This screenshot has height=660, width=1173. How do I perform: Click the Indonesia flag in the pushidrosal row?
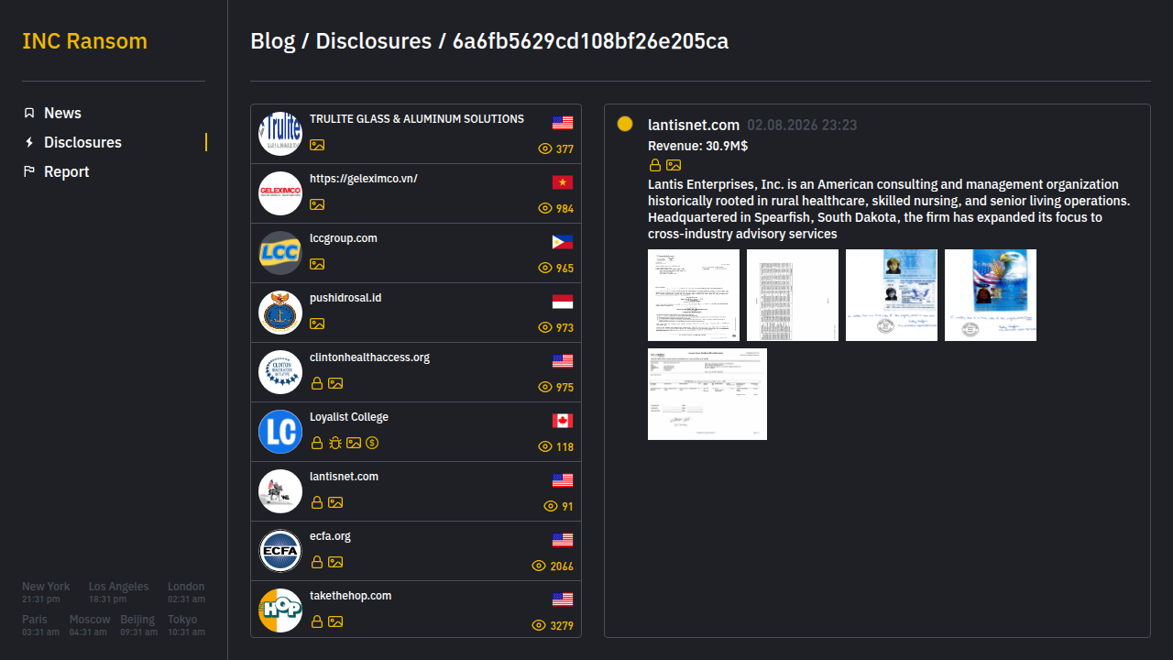pyautogui.click(x=563, y=302)
